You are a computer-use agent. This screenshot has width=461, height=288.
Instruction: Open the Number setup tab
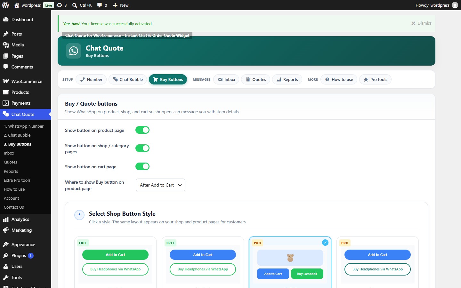pos(91,79)
